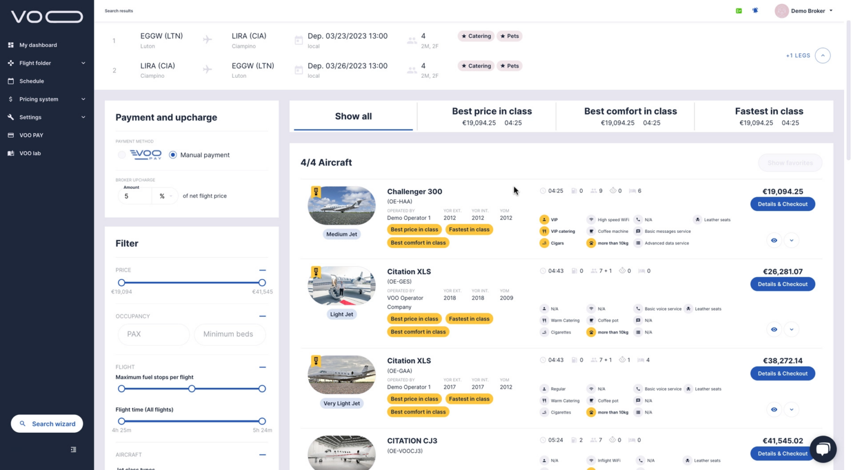The width and height of the screenshot is (853, 470).
Task: Select the VOO Pay payment option
Action: (122, 155)
